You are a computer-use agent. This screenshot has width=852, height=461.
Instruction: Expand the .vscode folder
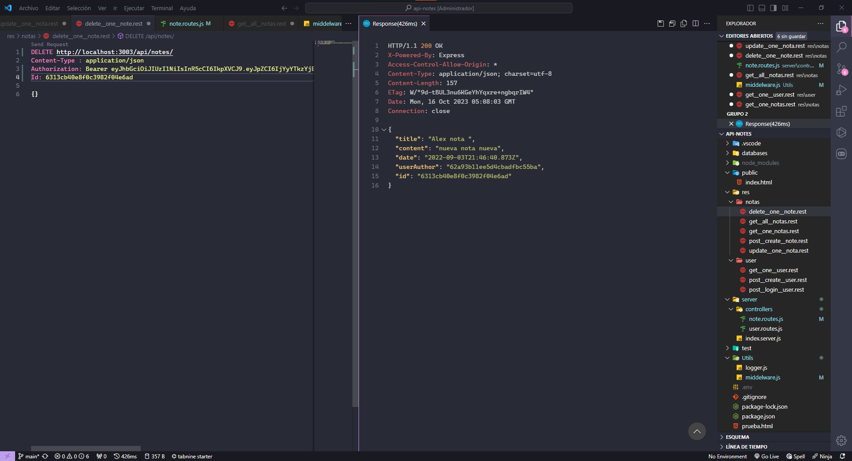point(727,143)
